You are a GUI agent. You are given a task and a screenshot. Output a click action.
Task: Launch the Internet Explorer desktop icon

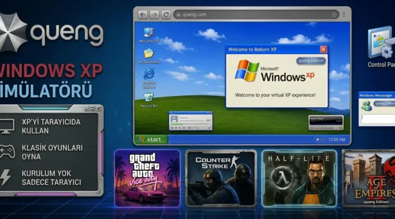coord(149,78)
